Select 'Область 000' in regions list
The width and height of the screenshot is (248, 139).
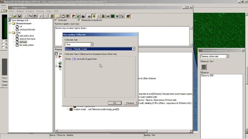[207, 76]
